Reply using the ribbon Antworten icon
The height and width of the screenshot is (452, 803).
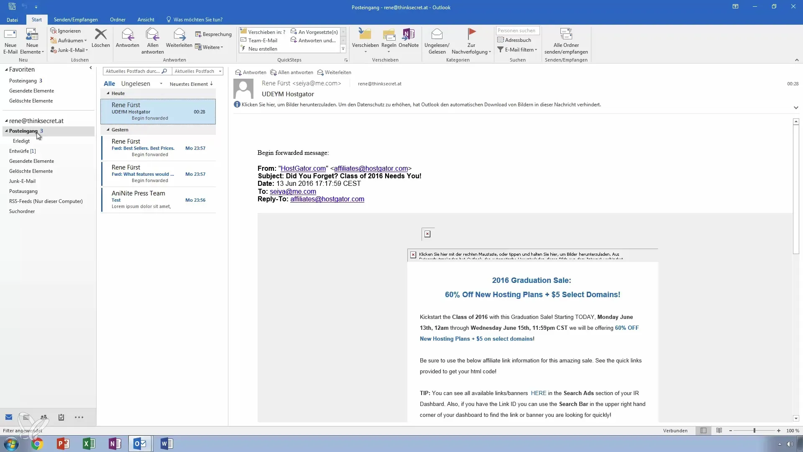[128, 34]
